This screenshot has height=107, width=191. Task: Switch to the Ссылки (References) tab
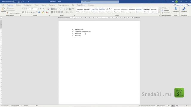(x=44, y=5)
